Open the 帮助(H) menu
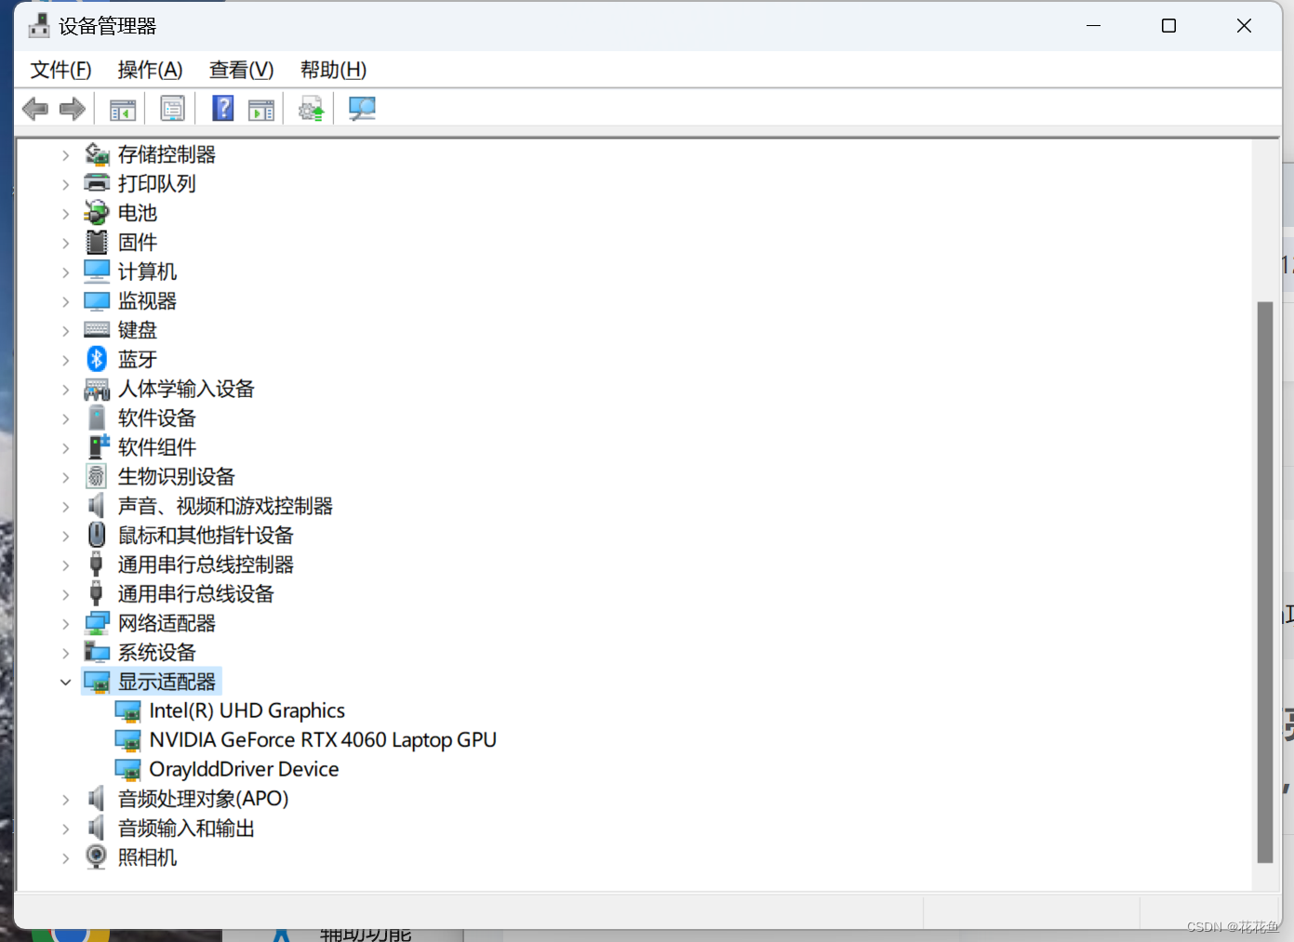This screenshot has width=1294, height=942. point(333,70)
